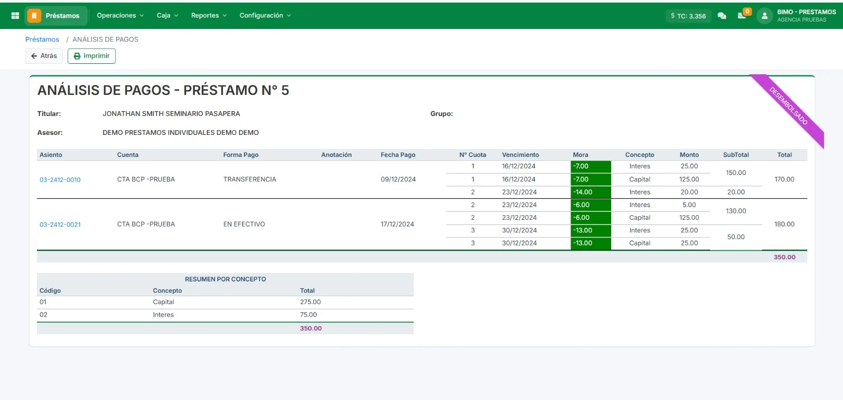The width and height of the screenshot is (843, 400).
Task: Open entry 03-2412-0021
Action: click(60, 225)
